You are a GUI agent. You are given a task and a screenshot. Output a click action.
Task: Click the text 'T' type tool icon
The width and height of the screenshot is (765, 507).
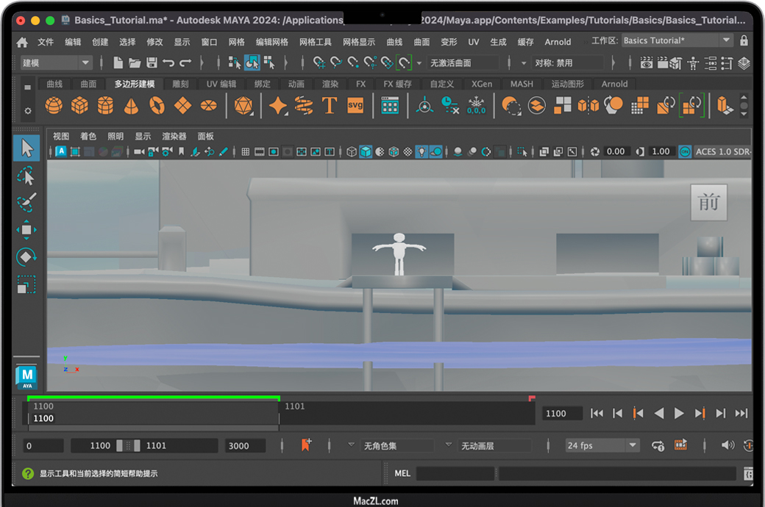[x=329, y=106]
